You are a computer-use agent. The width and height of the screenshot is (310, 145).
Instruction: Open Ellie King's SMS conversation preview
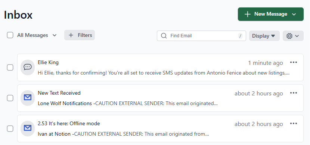pos(160,67)
